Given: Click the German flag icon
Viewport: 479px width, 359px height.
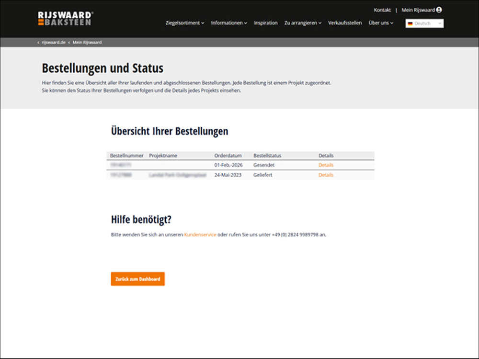Looking at the screenshot, I should click(x=411, y=23).
